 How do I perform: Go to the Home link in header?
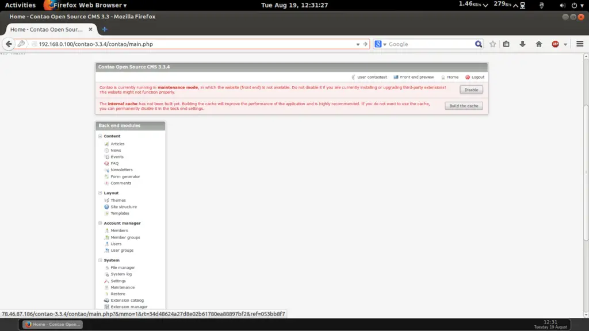(450, 77)
